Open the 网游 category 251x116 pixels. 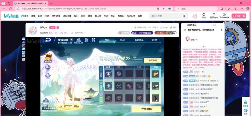[x=40, y=16]
